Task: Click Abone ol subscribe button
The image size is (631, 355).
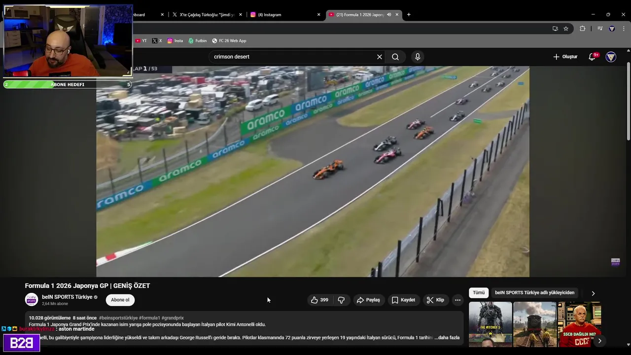Action: point(120,300)
